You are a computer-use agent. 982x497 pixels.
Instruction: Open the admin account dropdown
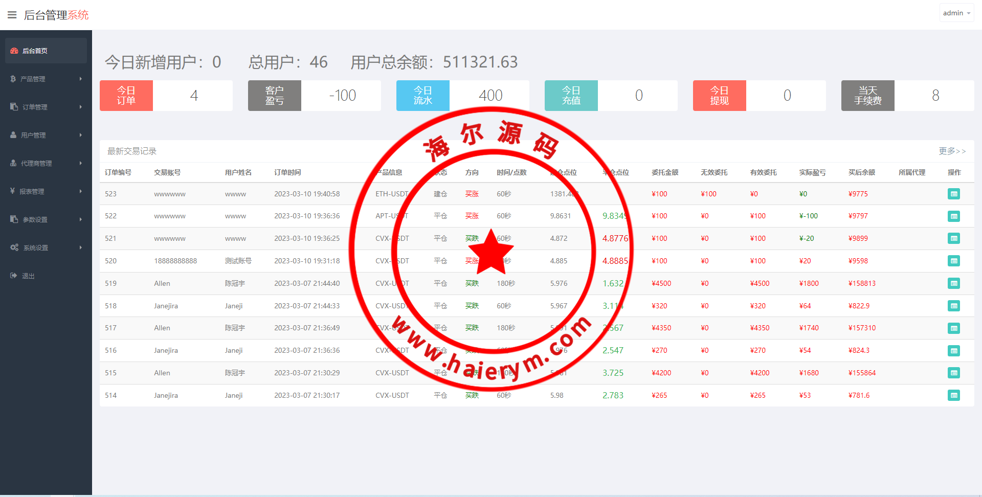(956, 12)
